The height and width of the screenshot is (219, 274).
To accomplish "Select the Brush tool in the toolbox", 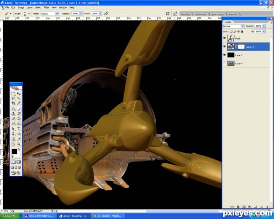I will pyautogui.click(x=19, y=109).
